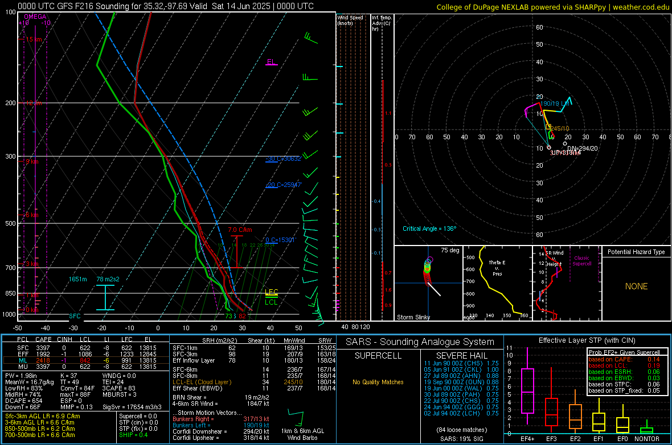Click the "-20 C=25947'" height label

(x=284, y=185)
